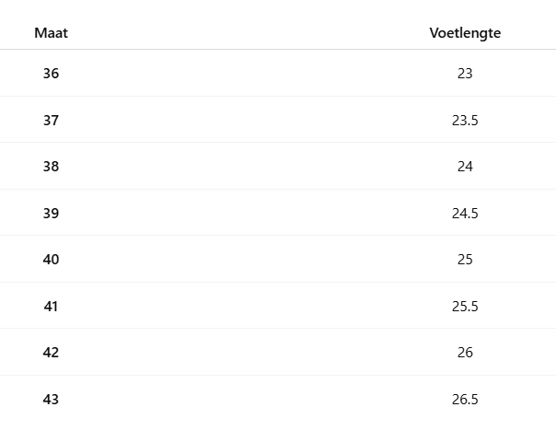The image size is (556, 442).
Task: Select size 39 in Maat column
Action: 51,213
